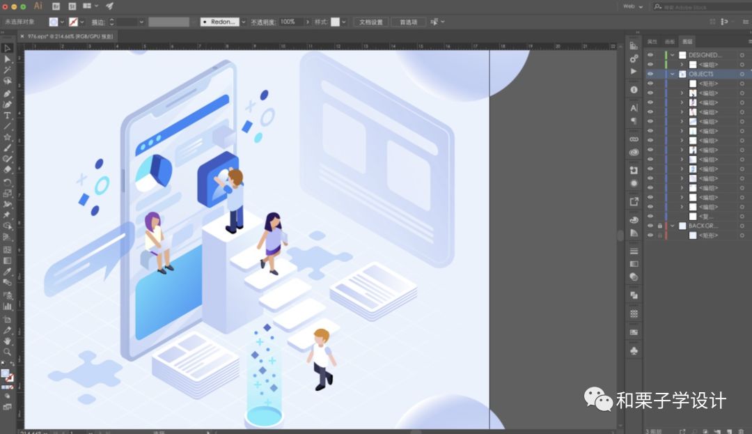
Task: Click target circle of DESIGNED layer
Action: 742,54
